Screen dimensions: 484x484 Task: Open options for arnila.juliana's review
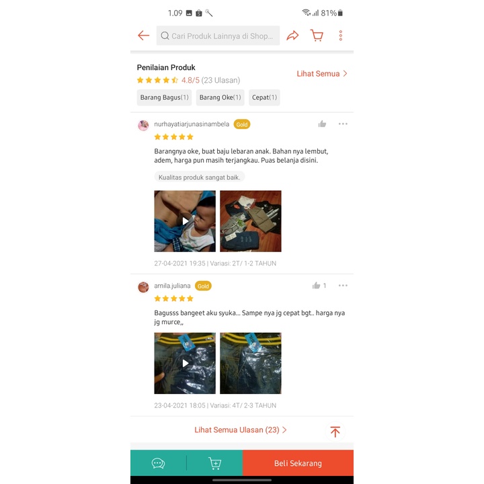coord(343,286)
